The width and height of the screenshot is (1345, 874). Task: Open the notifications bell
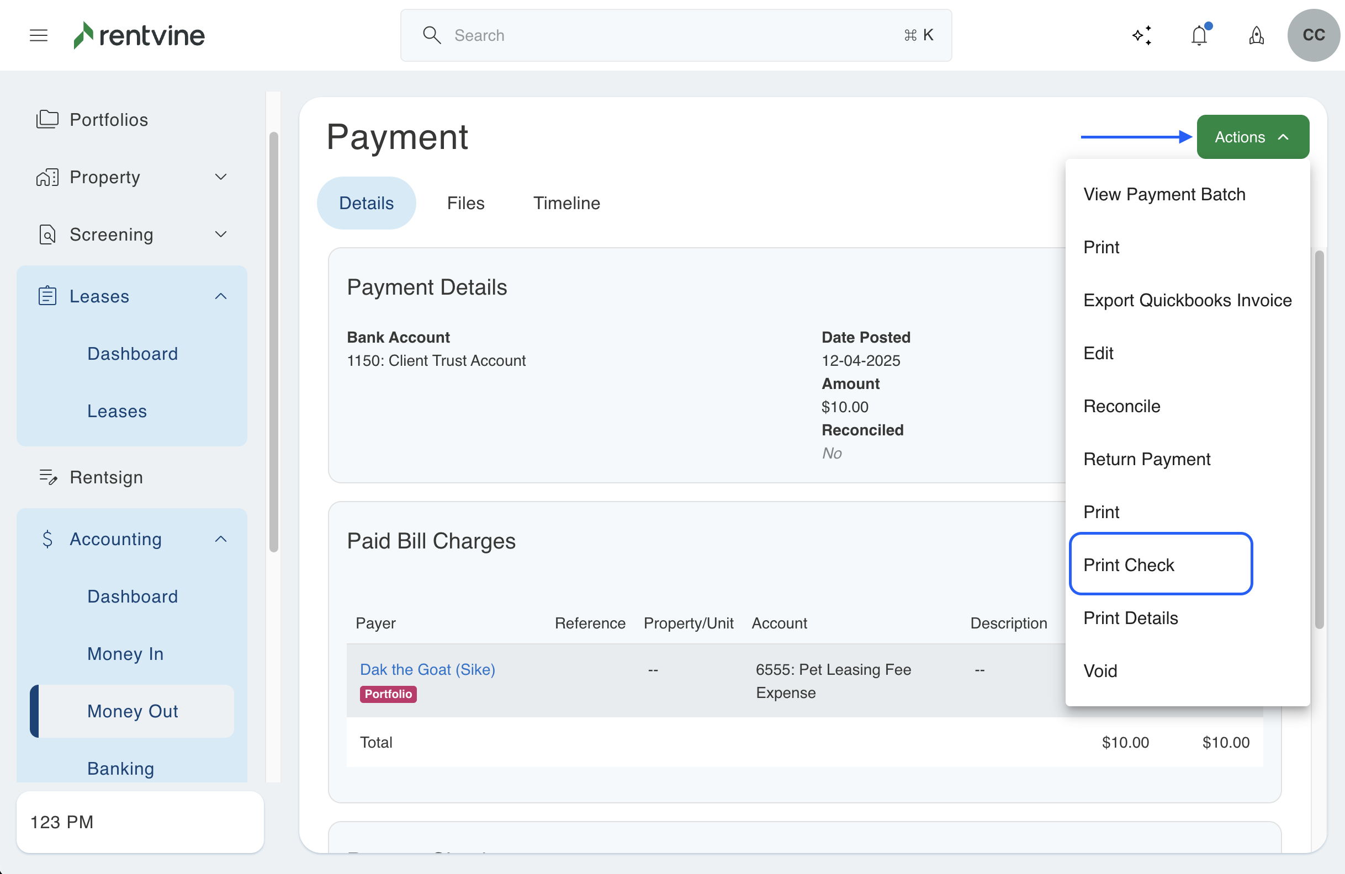pyautogui.click(x=1199, y=35)
